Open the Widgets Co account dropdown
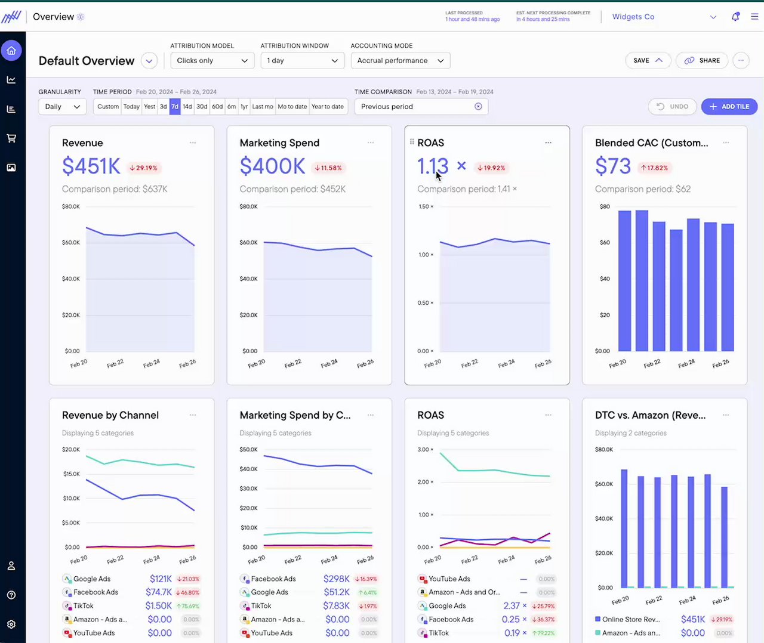Viewport: 764px width, 643px height. (664, 17)
